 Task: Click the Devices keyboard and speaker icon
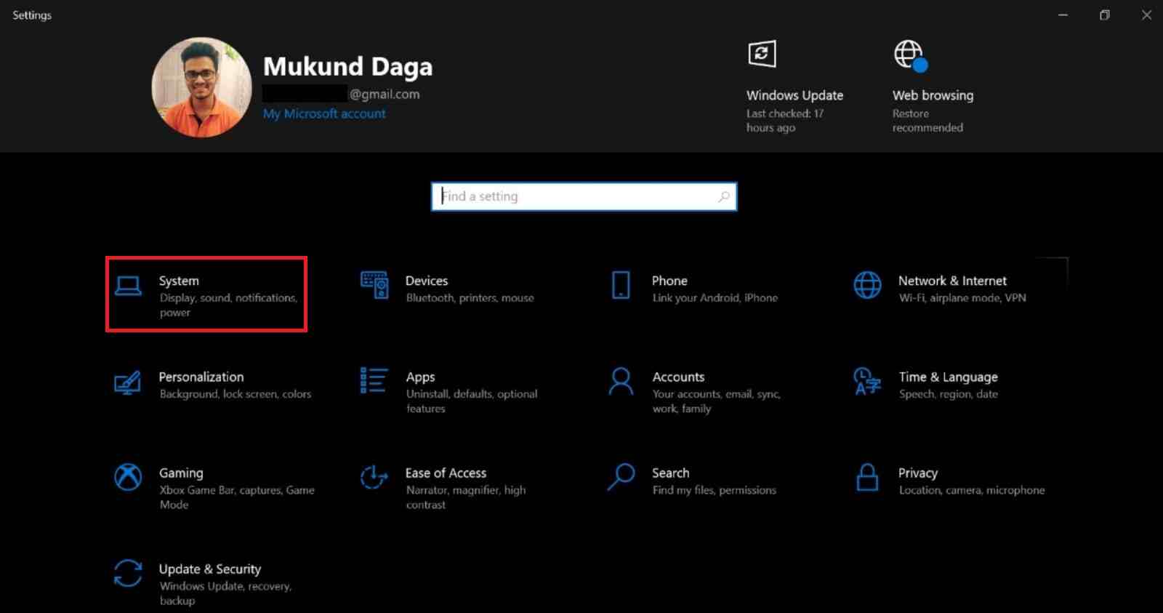tap(374, 285)
